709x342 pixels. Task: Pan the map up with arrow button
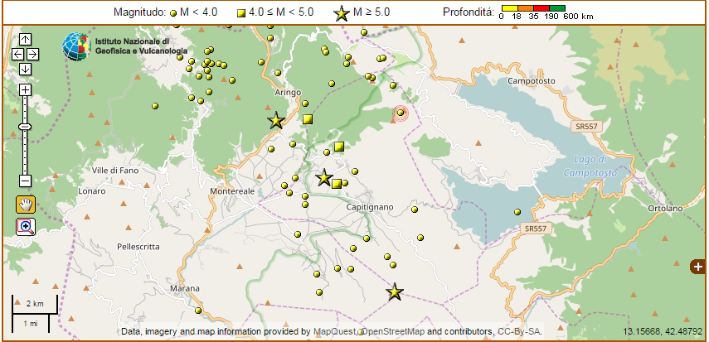coord(25,40)
